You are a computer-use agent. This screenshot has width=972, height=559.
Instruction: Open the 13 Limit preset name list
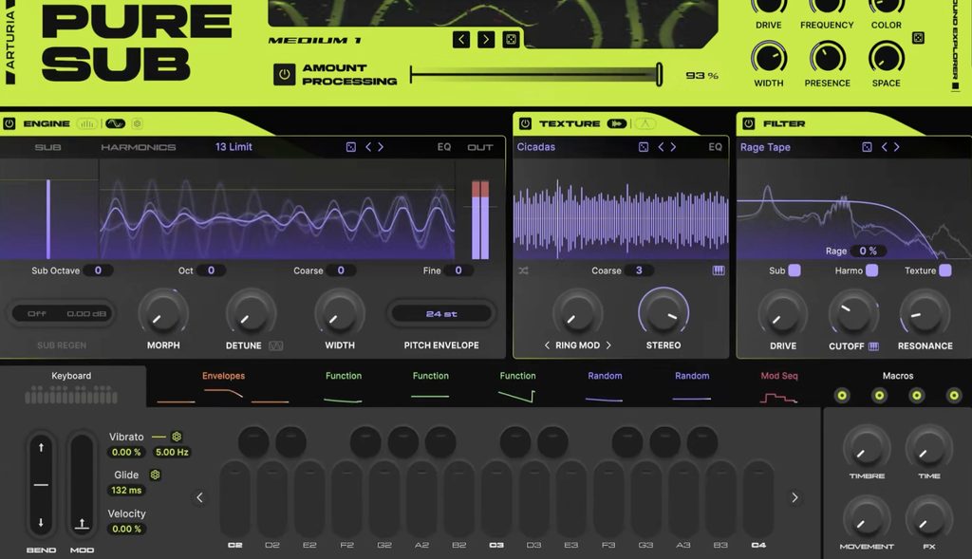pos(234,147)
